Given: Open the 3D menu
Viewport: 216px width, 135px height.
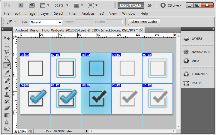Looking at the screenshot, I should coord(102,13).
